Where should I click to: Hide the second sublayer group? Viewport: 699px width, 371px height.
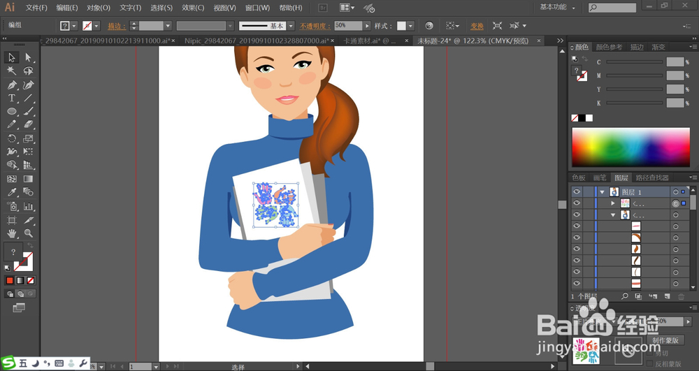pos(577,215)
